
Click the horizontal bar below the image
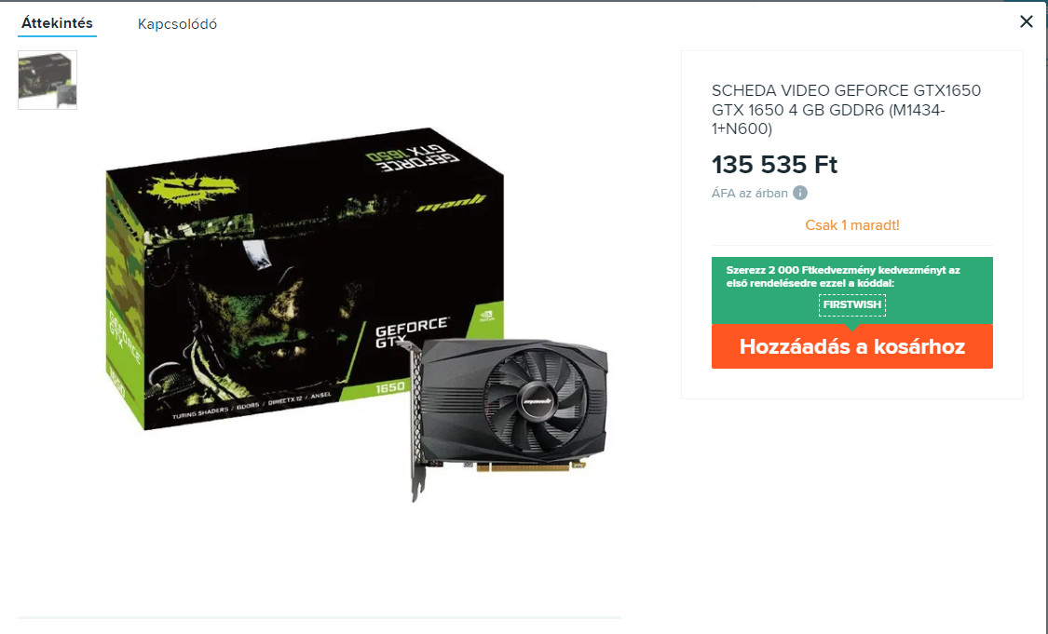(320, 618)
